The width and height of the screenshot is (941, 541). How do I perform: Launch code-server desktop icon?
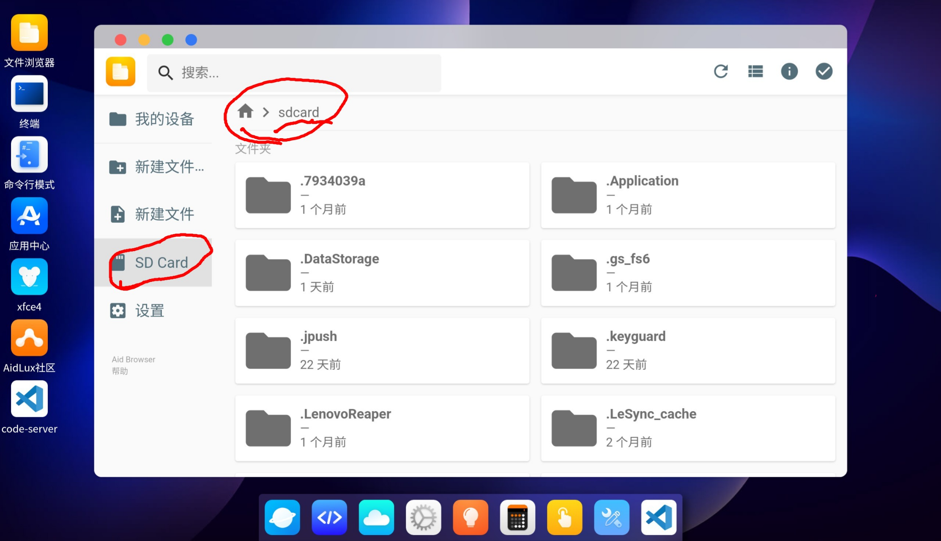click(x=29, y=399)
